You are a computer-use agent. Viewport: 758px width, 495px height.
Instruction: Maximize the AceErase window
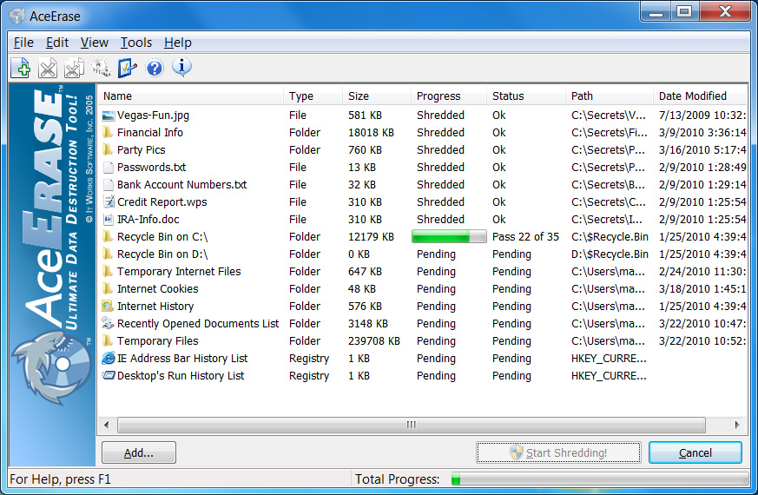pyautogui.click(x=683, y=11)
